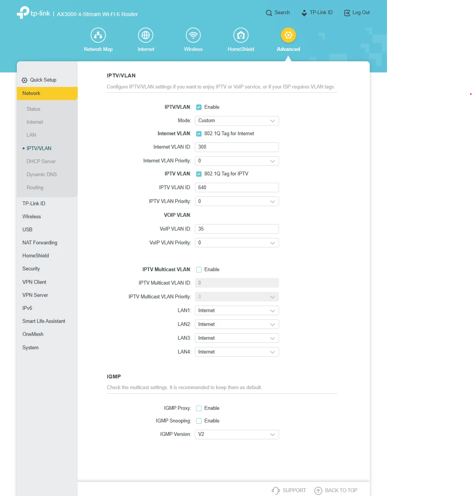The height and width of the screenshot is (496, 472).
Task: Open NAT Forwarding in the sidebar
Action: (x=40, y=243)
